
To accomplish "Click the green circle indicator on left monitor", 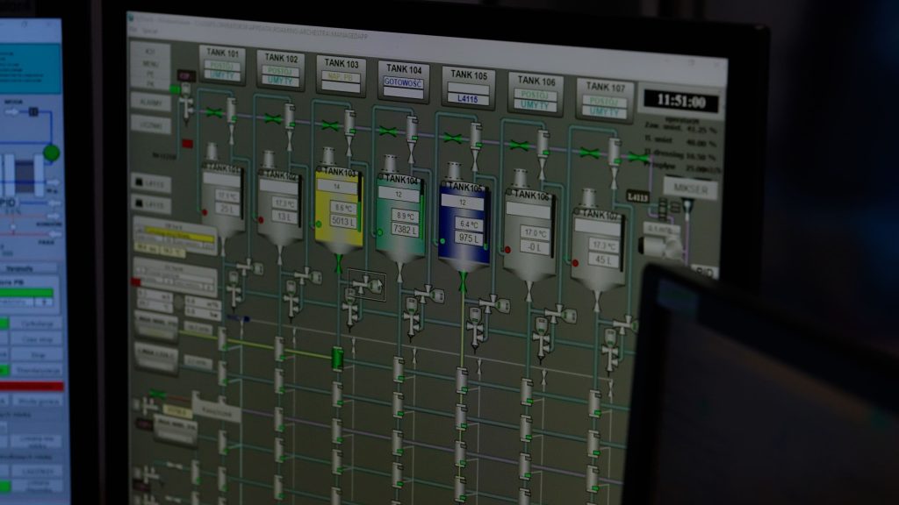I will 52,153.
